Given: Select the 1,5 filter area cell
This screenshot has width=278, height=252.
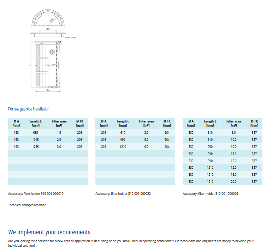Looking at the screenshot, I should tap(59, 133).
